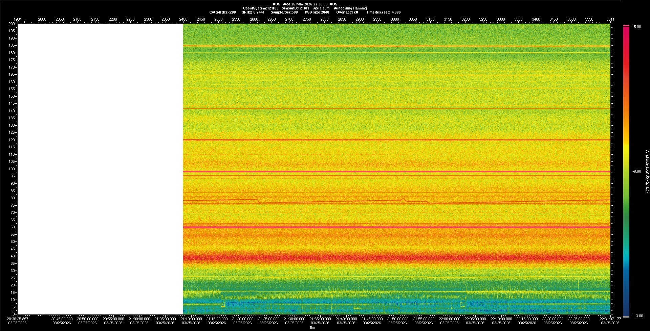Click the 3000 tick on the top axis

(x=395, y=19)
